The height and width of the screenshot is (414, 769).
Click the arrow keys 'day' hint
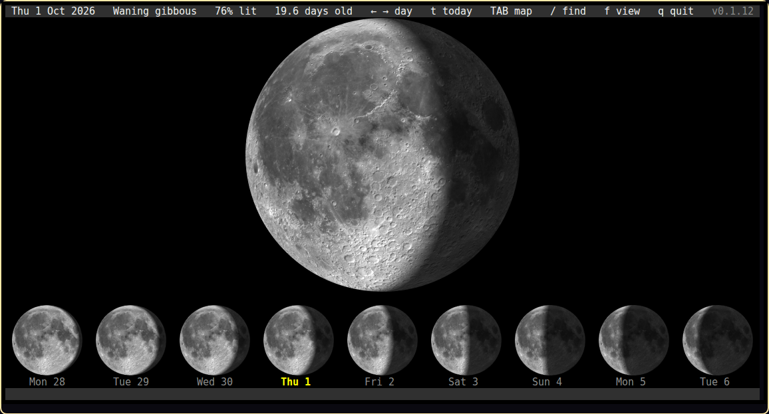pyautogui.click(x=391, y=11)
